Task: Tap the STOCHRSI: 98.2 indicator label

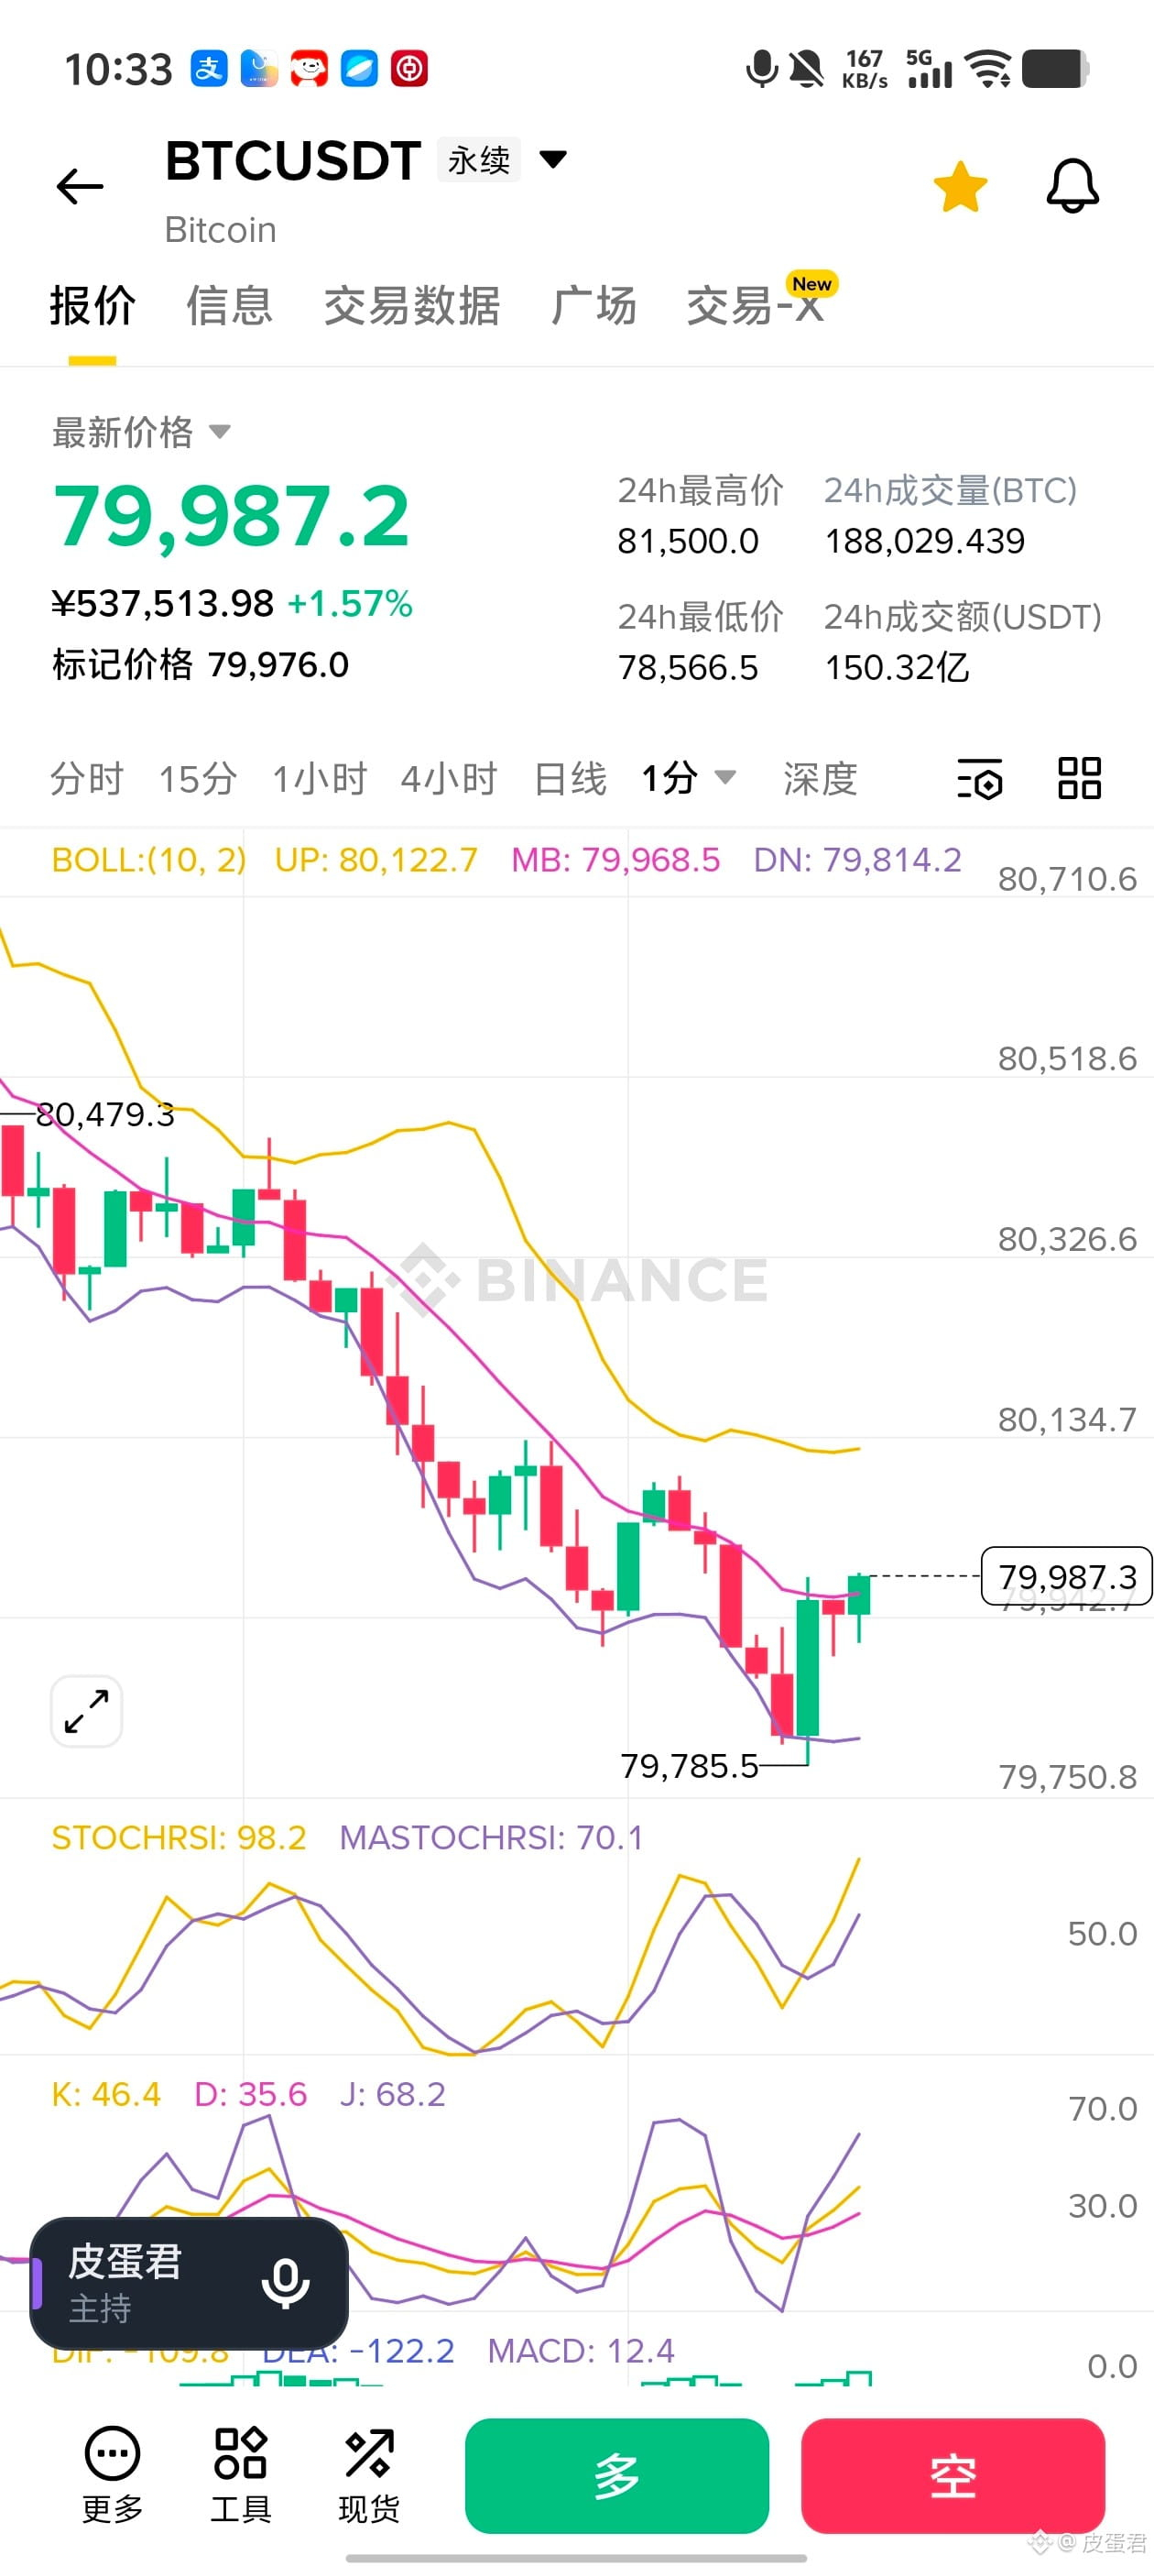Action: [x=180, y=1837]
